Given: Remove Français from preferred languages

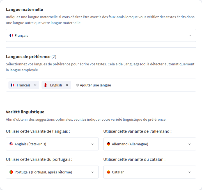Looking at the screenshot, I should [35, 85].
